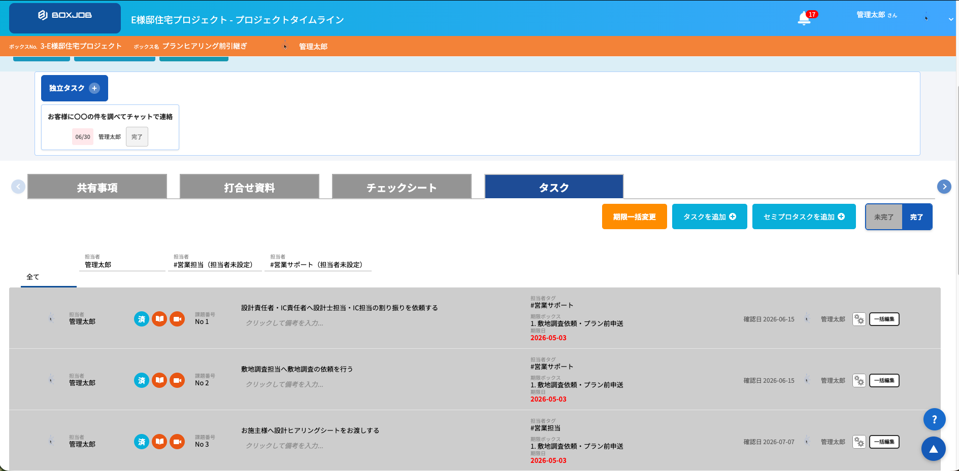Click task title お施主様へ設計ヒアリングシートをお渡しする
The height and width of the screenshot is (471, 959).
click(310, 430)
